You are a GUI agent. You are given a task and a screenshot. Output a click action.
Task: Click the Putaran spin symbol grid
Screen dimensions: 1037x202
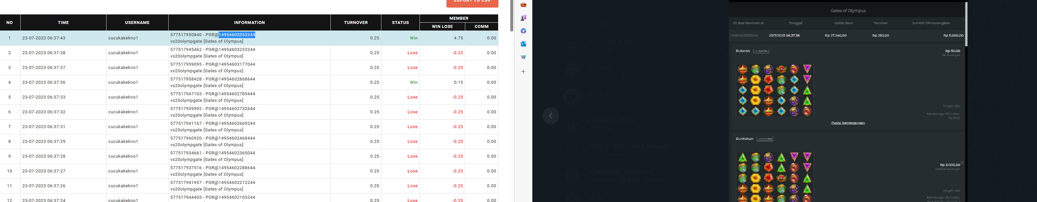pos(775,90)
